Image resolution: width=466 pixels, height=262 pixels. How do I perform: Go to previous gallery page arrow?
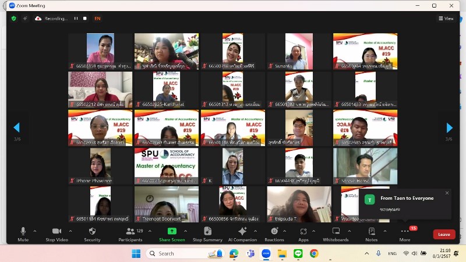coord(17,128)
